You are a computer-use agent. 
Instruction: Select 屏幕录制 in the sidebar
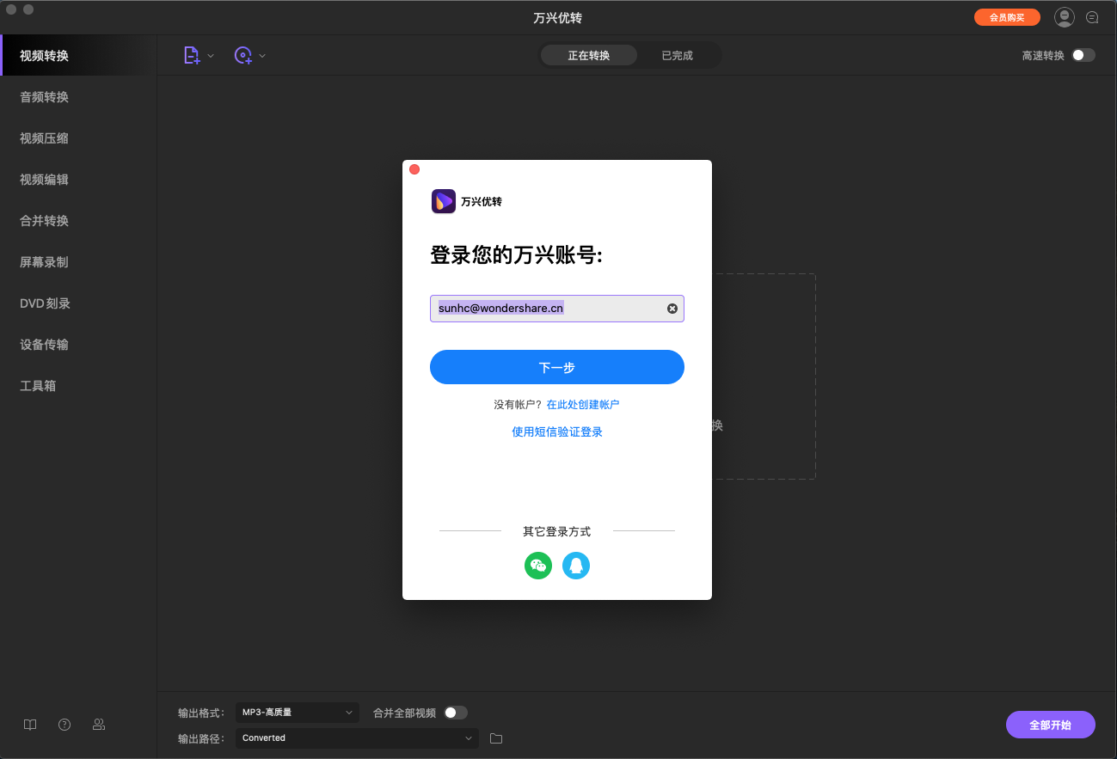(43, 261)
